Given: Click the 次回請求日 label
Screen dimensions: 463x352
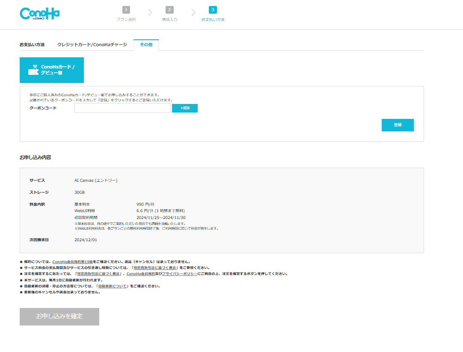Looking at the screenshot, I should coord(39,240).
